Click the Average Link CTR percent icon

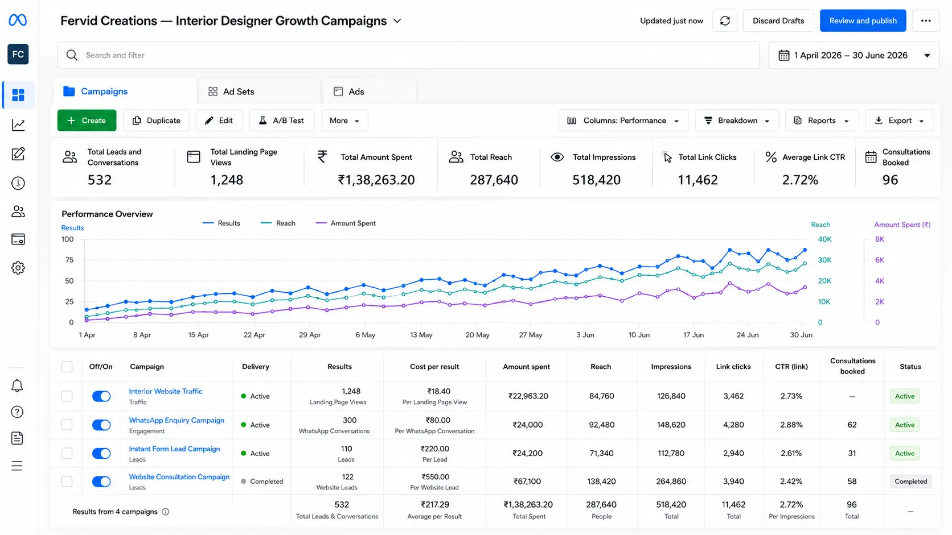(771, 157)
